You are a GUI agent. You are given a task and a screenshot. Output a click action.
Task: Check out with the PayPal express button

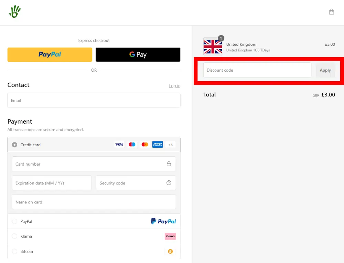pyautogui.click(x=50, y=54)
